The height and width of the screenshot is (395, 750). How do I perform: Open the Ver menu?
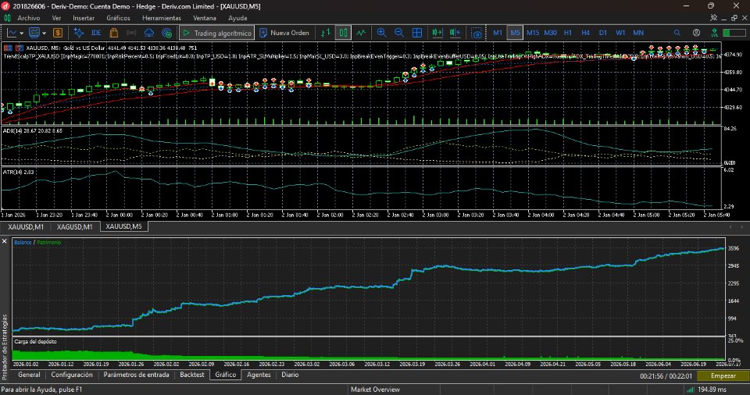[56, 18]
